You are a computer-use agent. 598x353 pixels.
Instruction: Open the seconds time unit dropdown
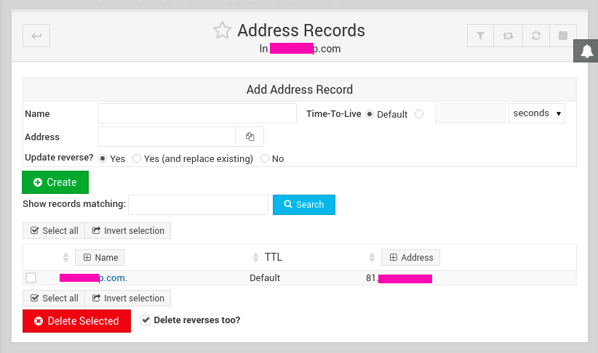(x=537, y=113)
